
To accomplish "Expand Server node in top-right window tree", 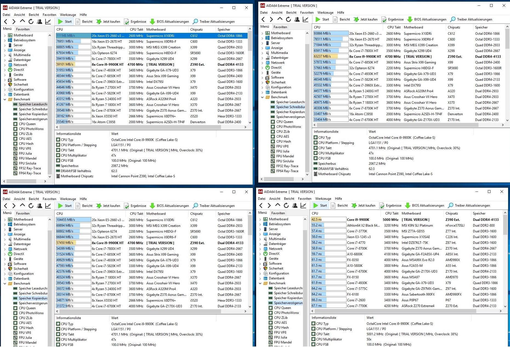I will 262,43.
